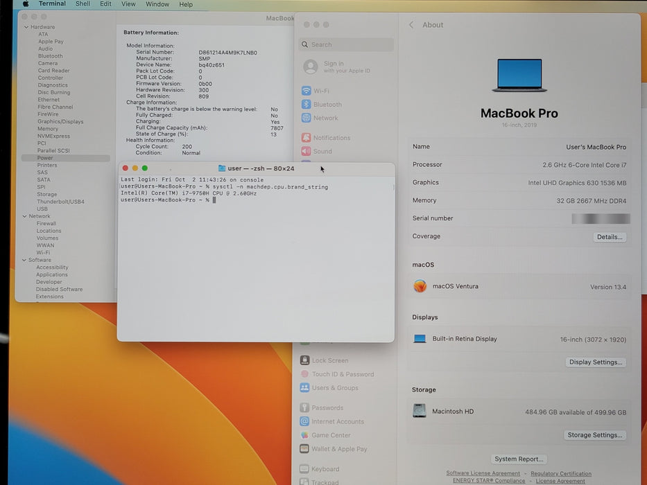Collapse the Hardware section in System Information
Screen dimensions: 647x485
pos(26,27)
